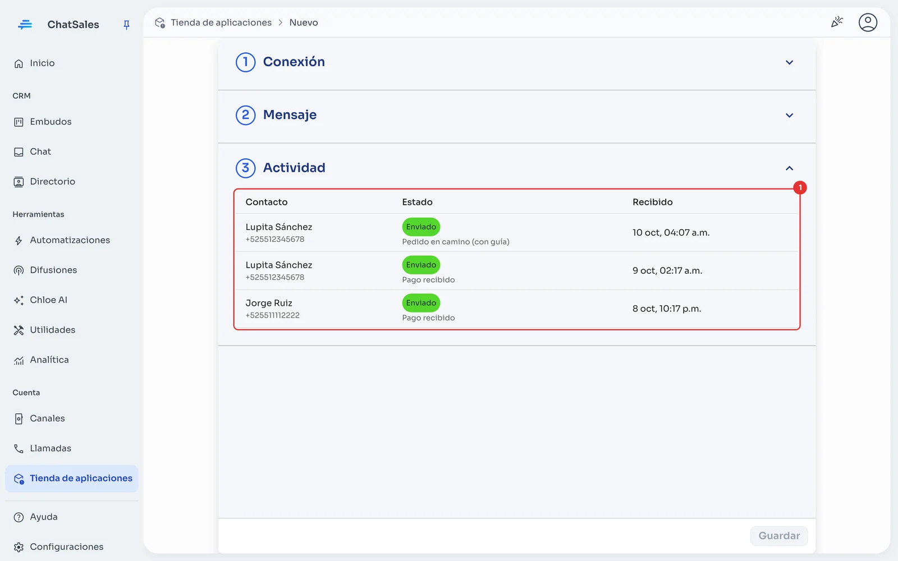
Task: Click the 9 oct, 02:17 a.m. timestamp
Action: click(x=667, y=270)
